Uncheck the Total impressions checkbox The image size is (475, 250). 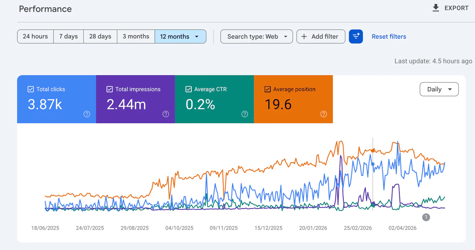[x=110, y=89]
